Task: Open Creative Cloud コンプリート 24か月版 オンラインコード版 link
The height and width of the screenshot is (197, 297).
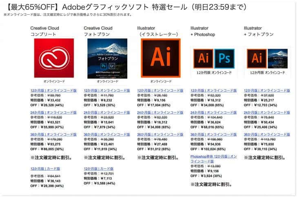Action: point(53,112)
